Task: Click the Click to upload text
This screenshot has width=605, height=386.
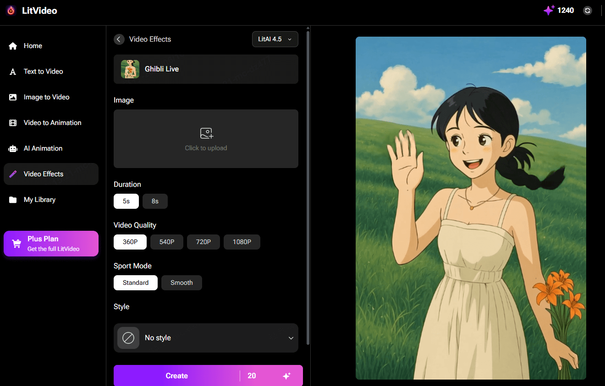Action: [206, 148]
